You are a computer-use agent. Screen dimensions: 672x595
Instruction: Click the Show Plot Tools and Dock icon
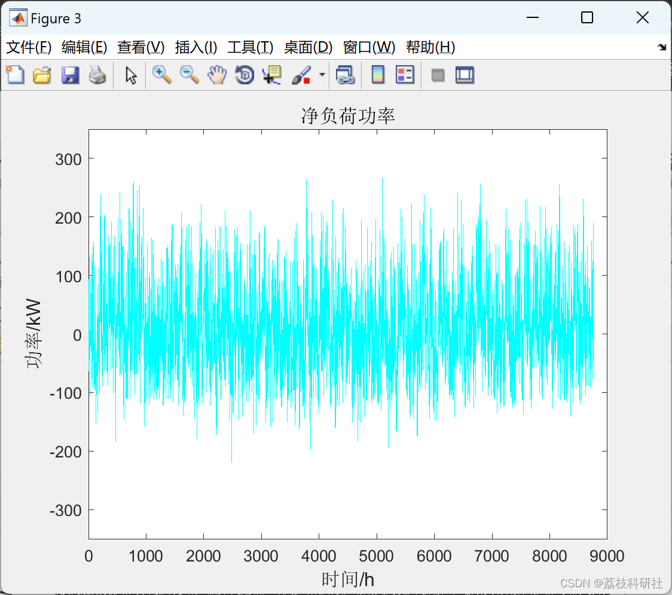(x=465, y=75)
